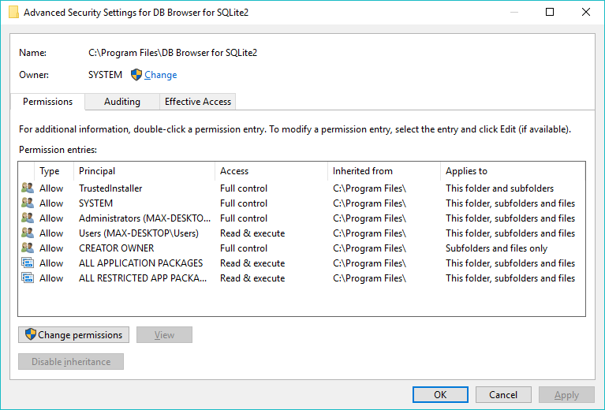
Task: Click 'C:\Program Files\' in ALL APPLICATION PACKAGES row
Action: (369, 263)
